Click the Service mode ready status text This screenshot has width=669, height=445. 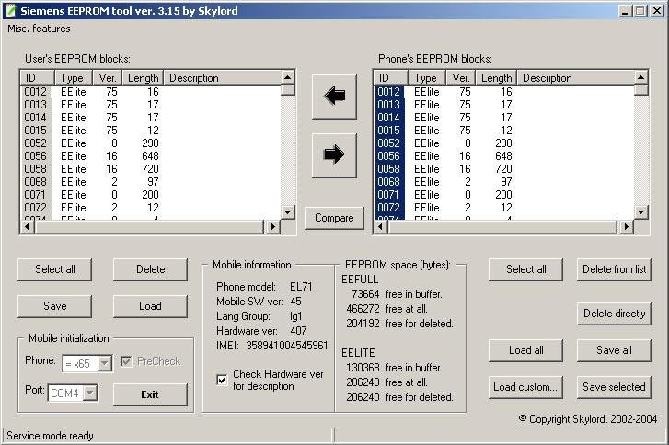[x=51, y=436]
